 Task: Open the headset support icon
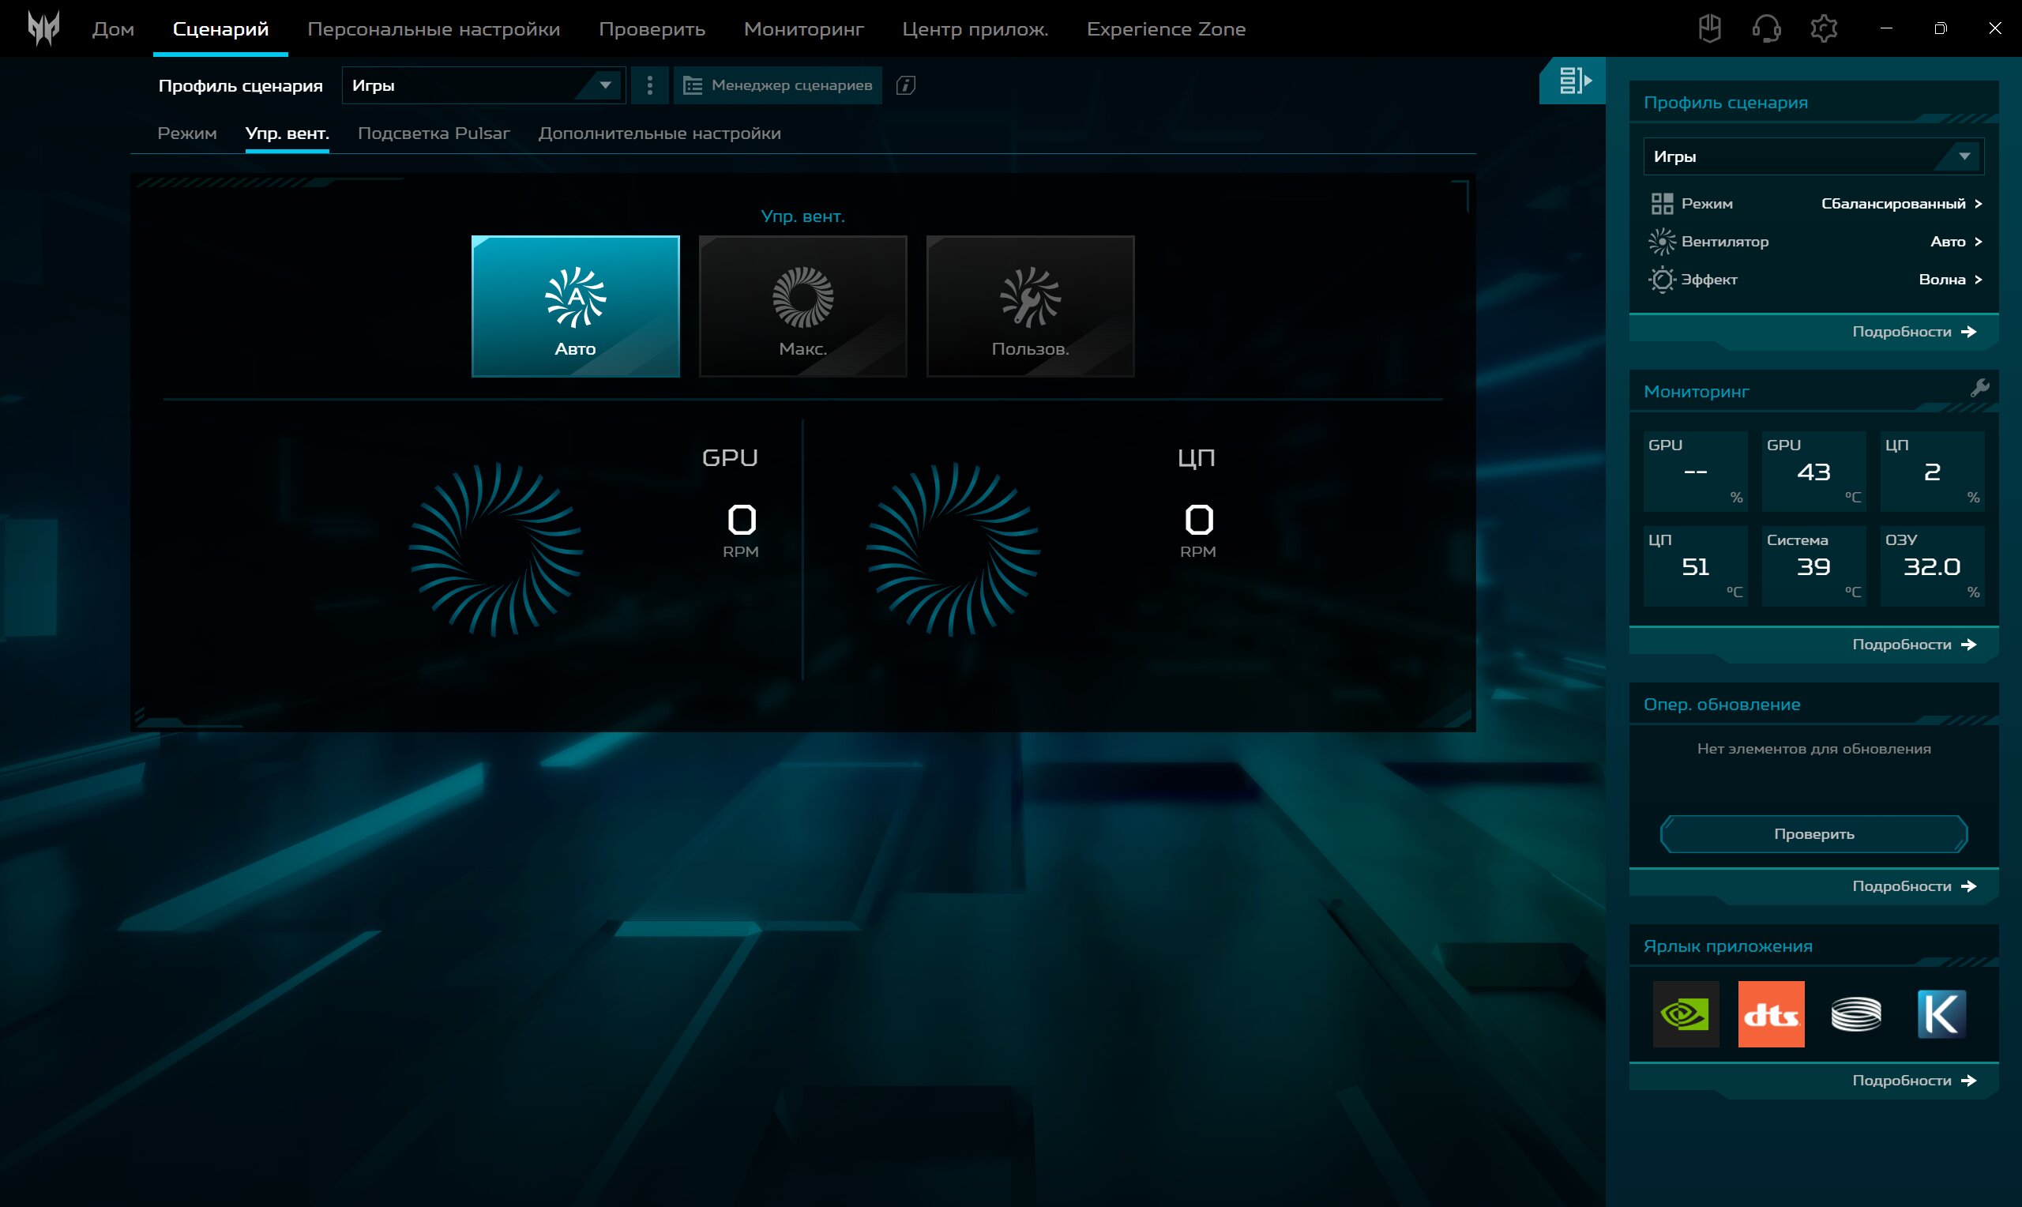pos(1766,28)
